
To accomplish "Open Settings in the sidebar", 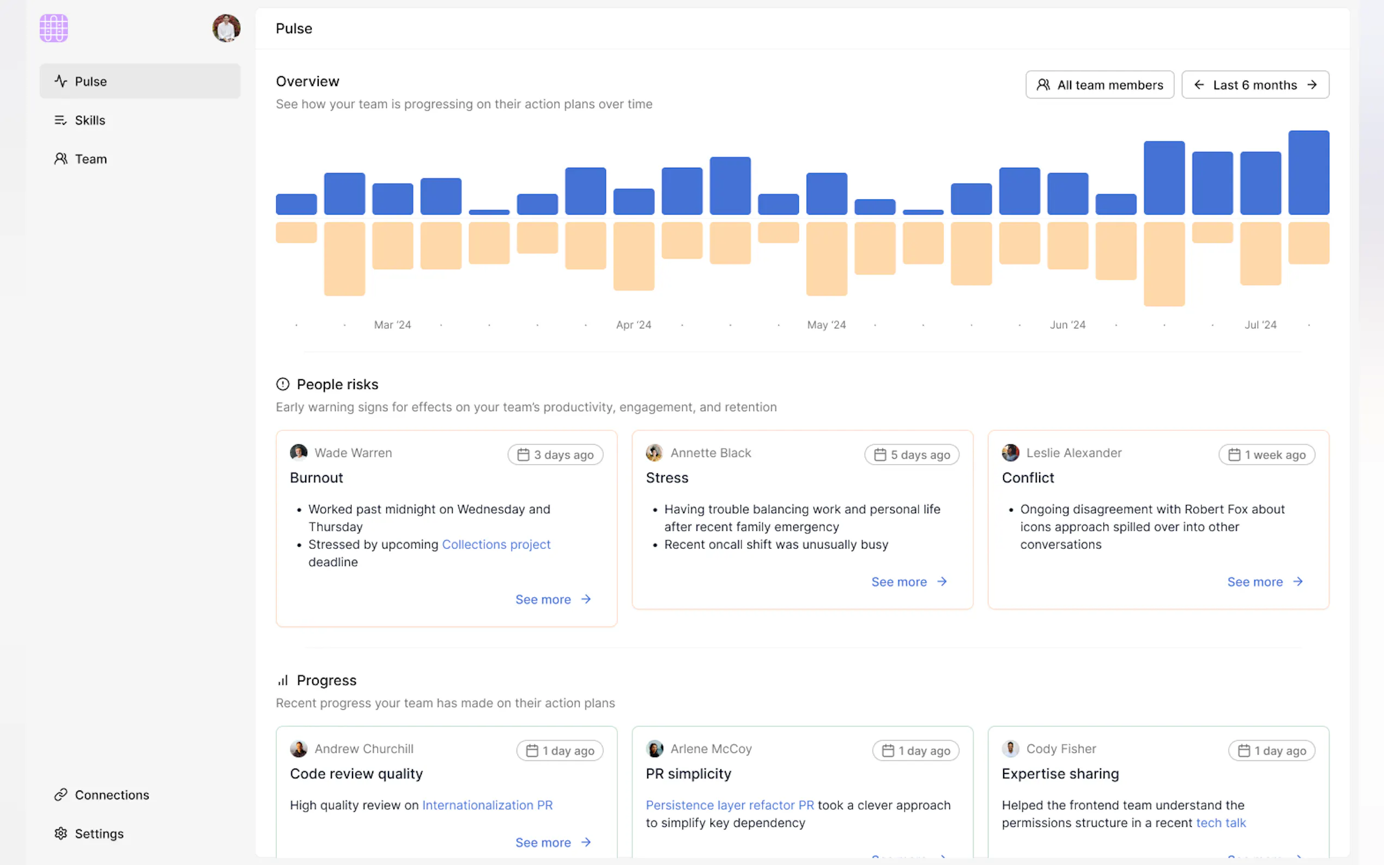I will coord(99,833).
